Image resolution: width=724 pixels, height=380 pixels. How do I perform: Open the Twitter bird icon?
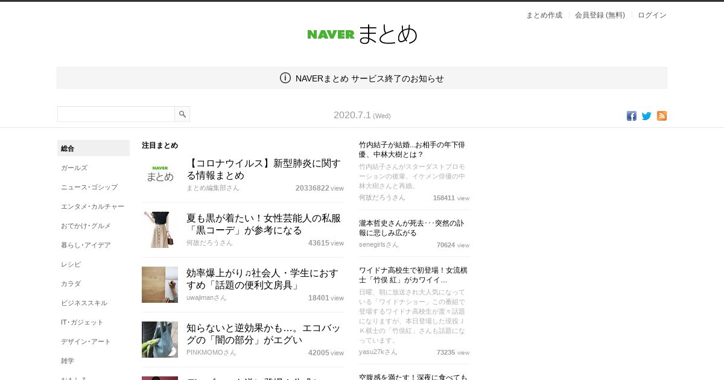647,116
